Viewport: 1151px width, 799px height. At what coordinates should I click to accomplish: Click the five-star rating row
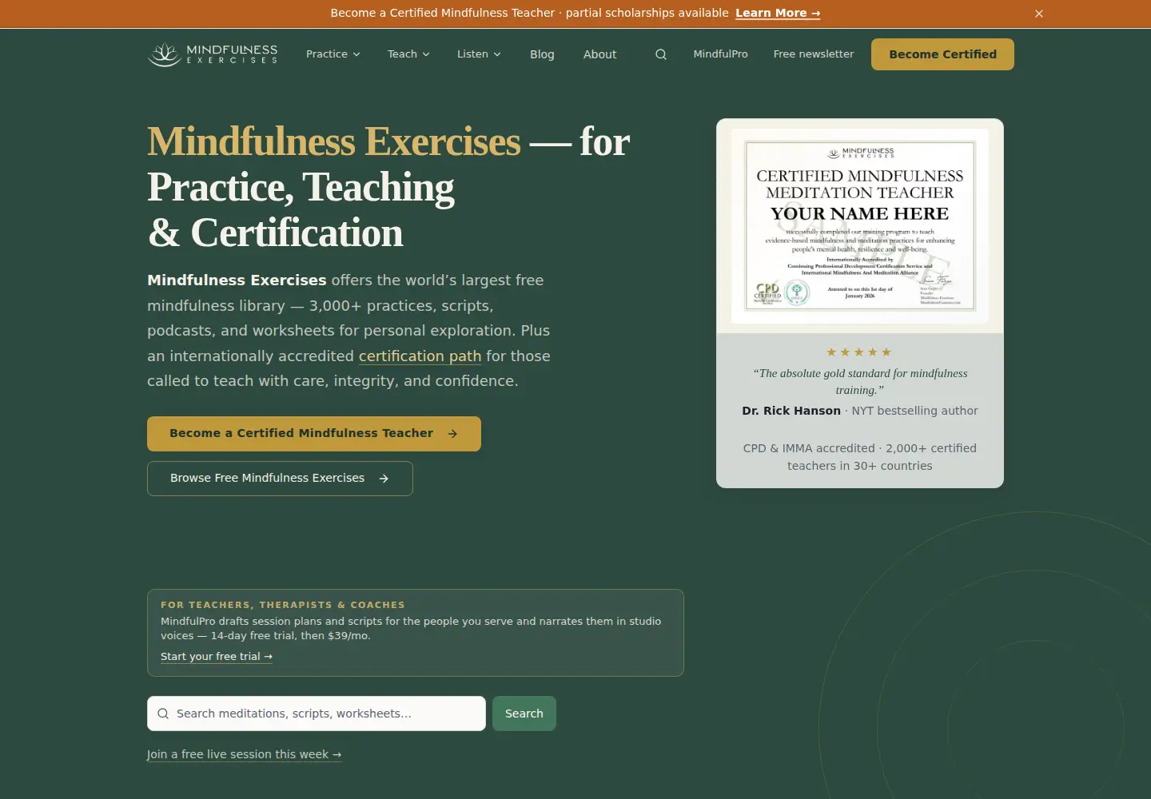coord(859,352)
